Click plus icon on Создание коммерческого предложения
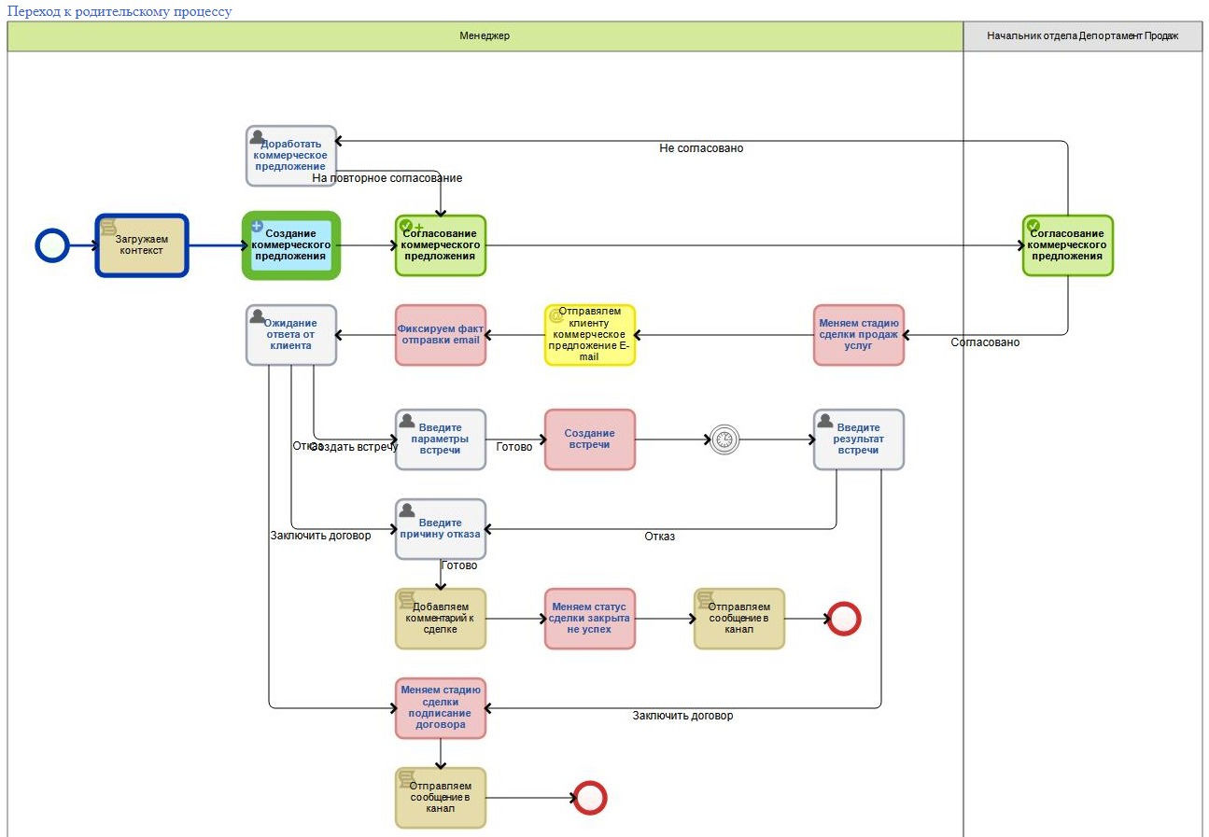The width and height of the screenshot is (1209, 837). pos(258,226)
